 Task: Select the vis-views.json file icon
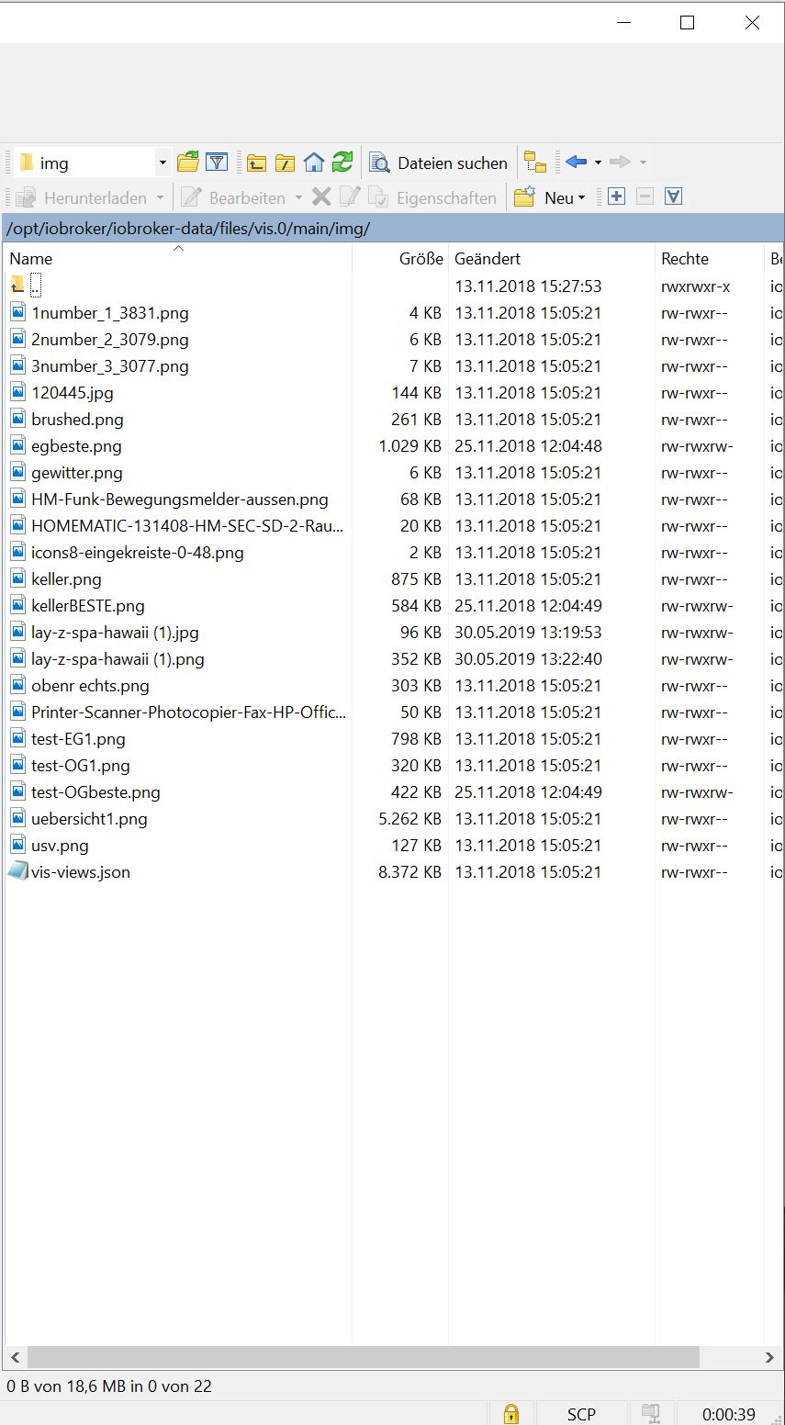[x=17, y=871]
